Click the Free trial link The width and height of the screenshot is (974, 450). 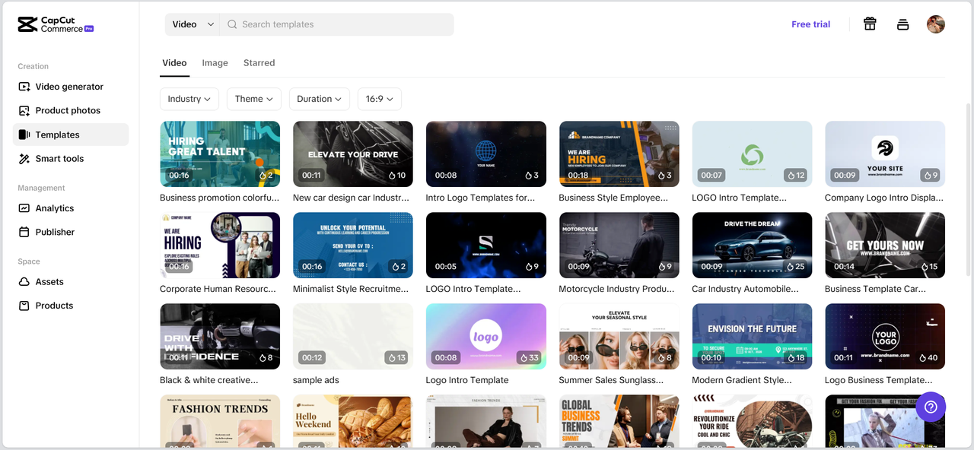(810, 24)
